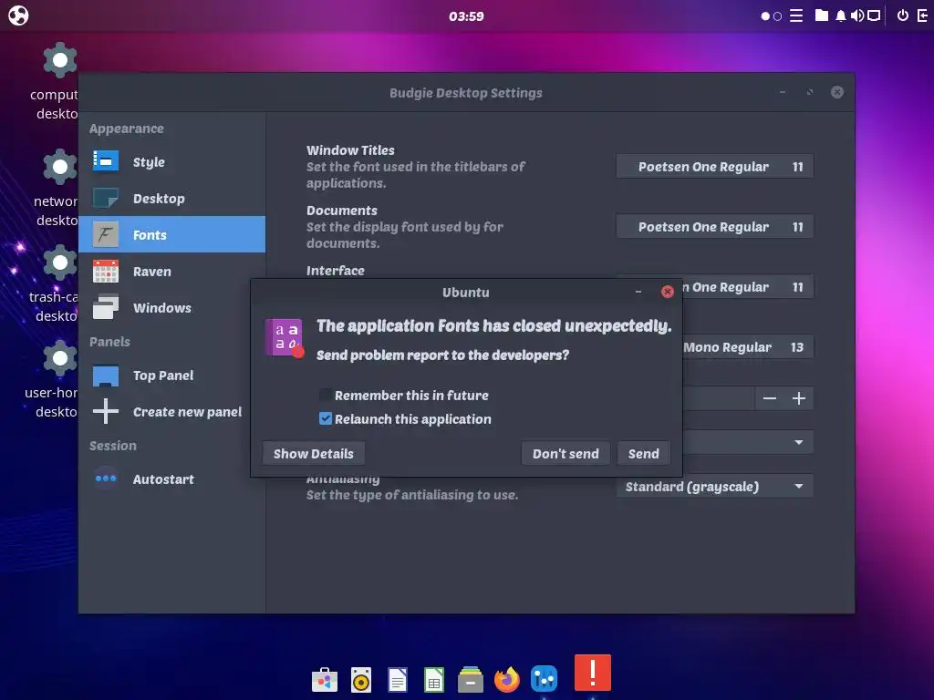Image resolution: width=934 pixels, height=700 pixels.
Task: Click Don't send button
Action: point(566,454)
